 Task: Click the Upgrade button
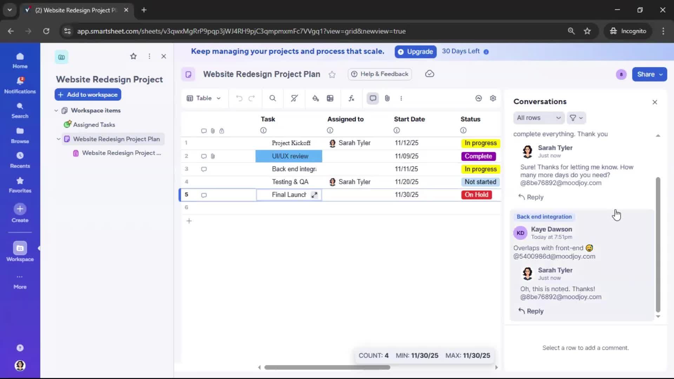pos(415,52)
